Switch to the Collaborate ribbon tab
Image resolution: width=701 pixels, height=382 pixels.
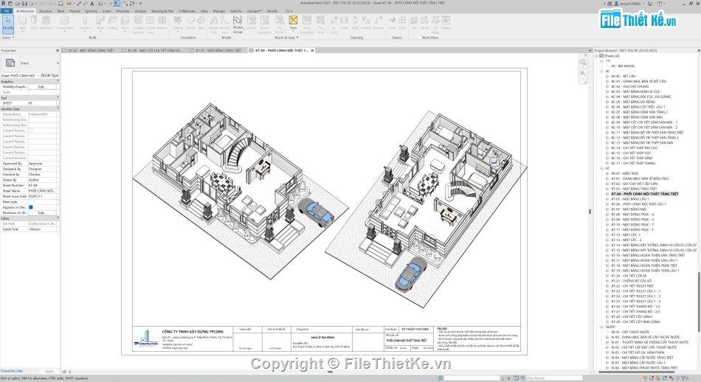pos(187,11)
